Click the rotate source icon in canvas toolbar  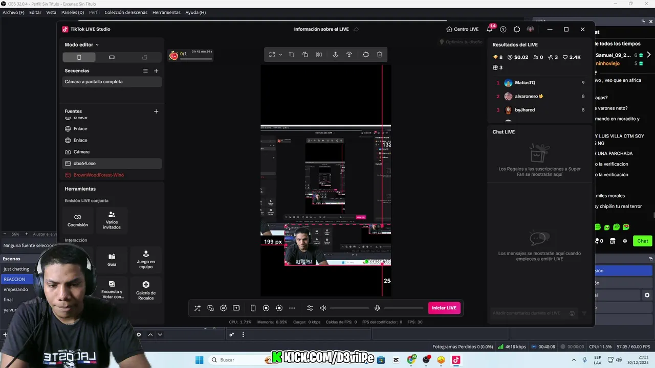[305, 55]
